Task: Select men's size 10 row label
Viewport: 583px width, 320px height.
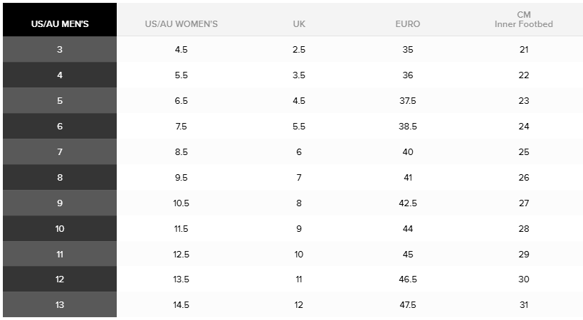Action: pos(60,229)
